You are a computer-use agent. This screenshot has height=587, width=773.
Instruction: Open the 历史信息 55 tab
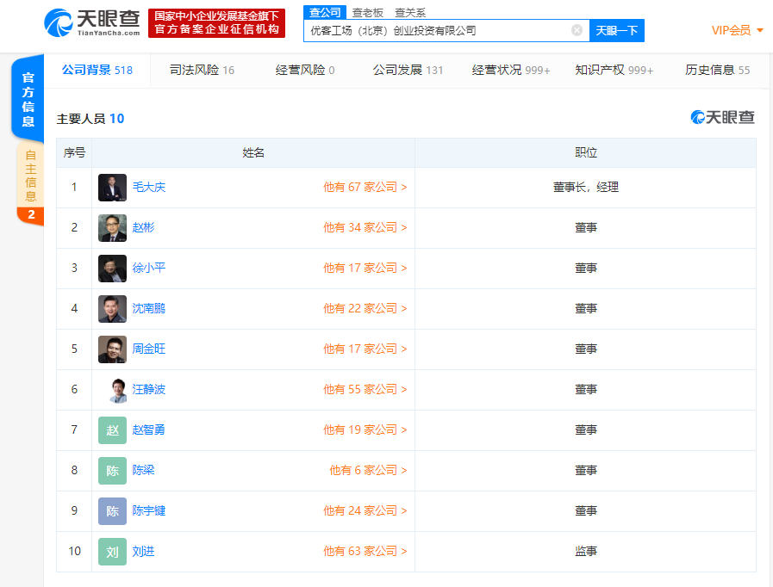pyautogui.click(x=717, y=70)
